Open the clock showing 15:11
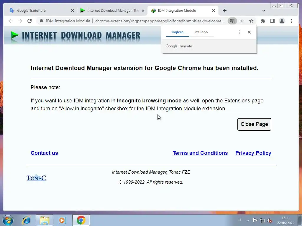 pos(285,220)
